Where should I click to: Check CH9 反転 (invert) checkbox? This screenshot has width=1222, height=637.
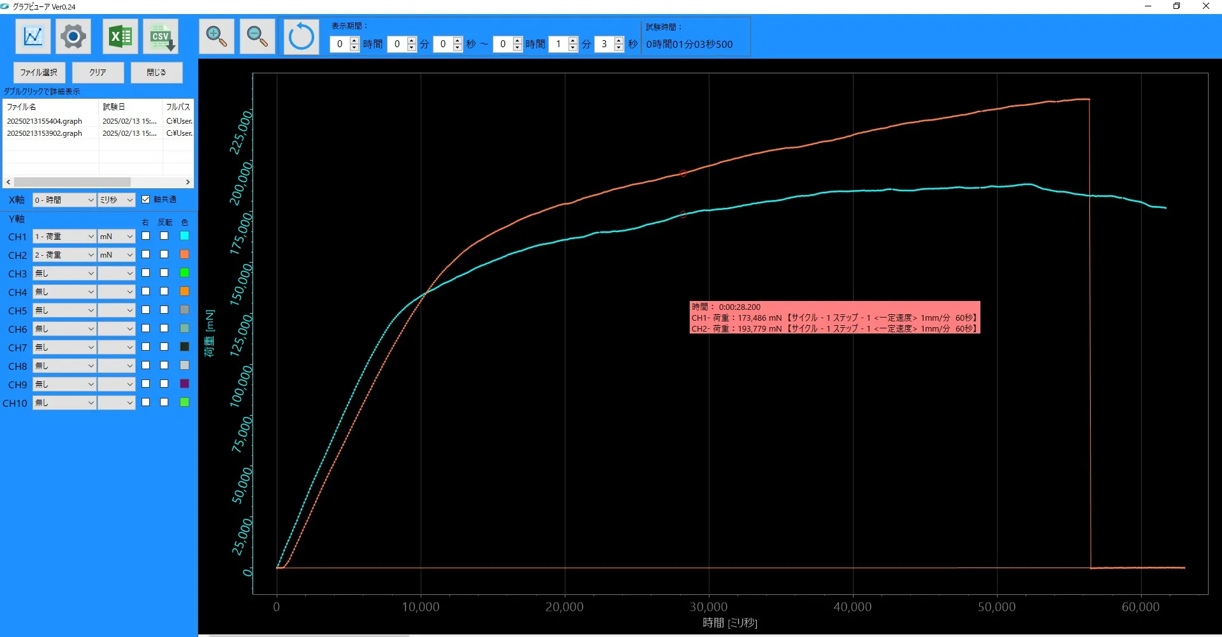pos(164,384)
